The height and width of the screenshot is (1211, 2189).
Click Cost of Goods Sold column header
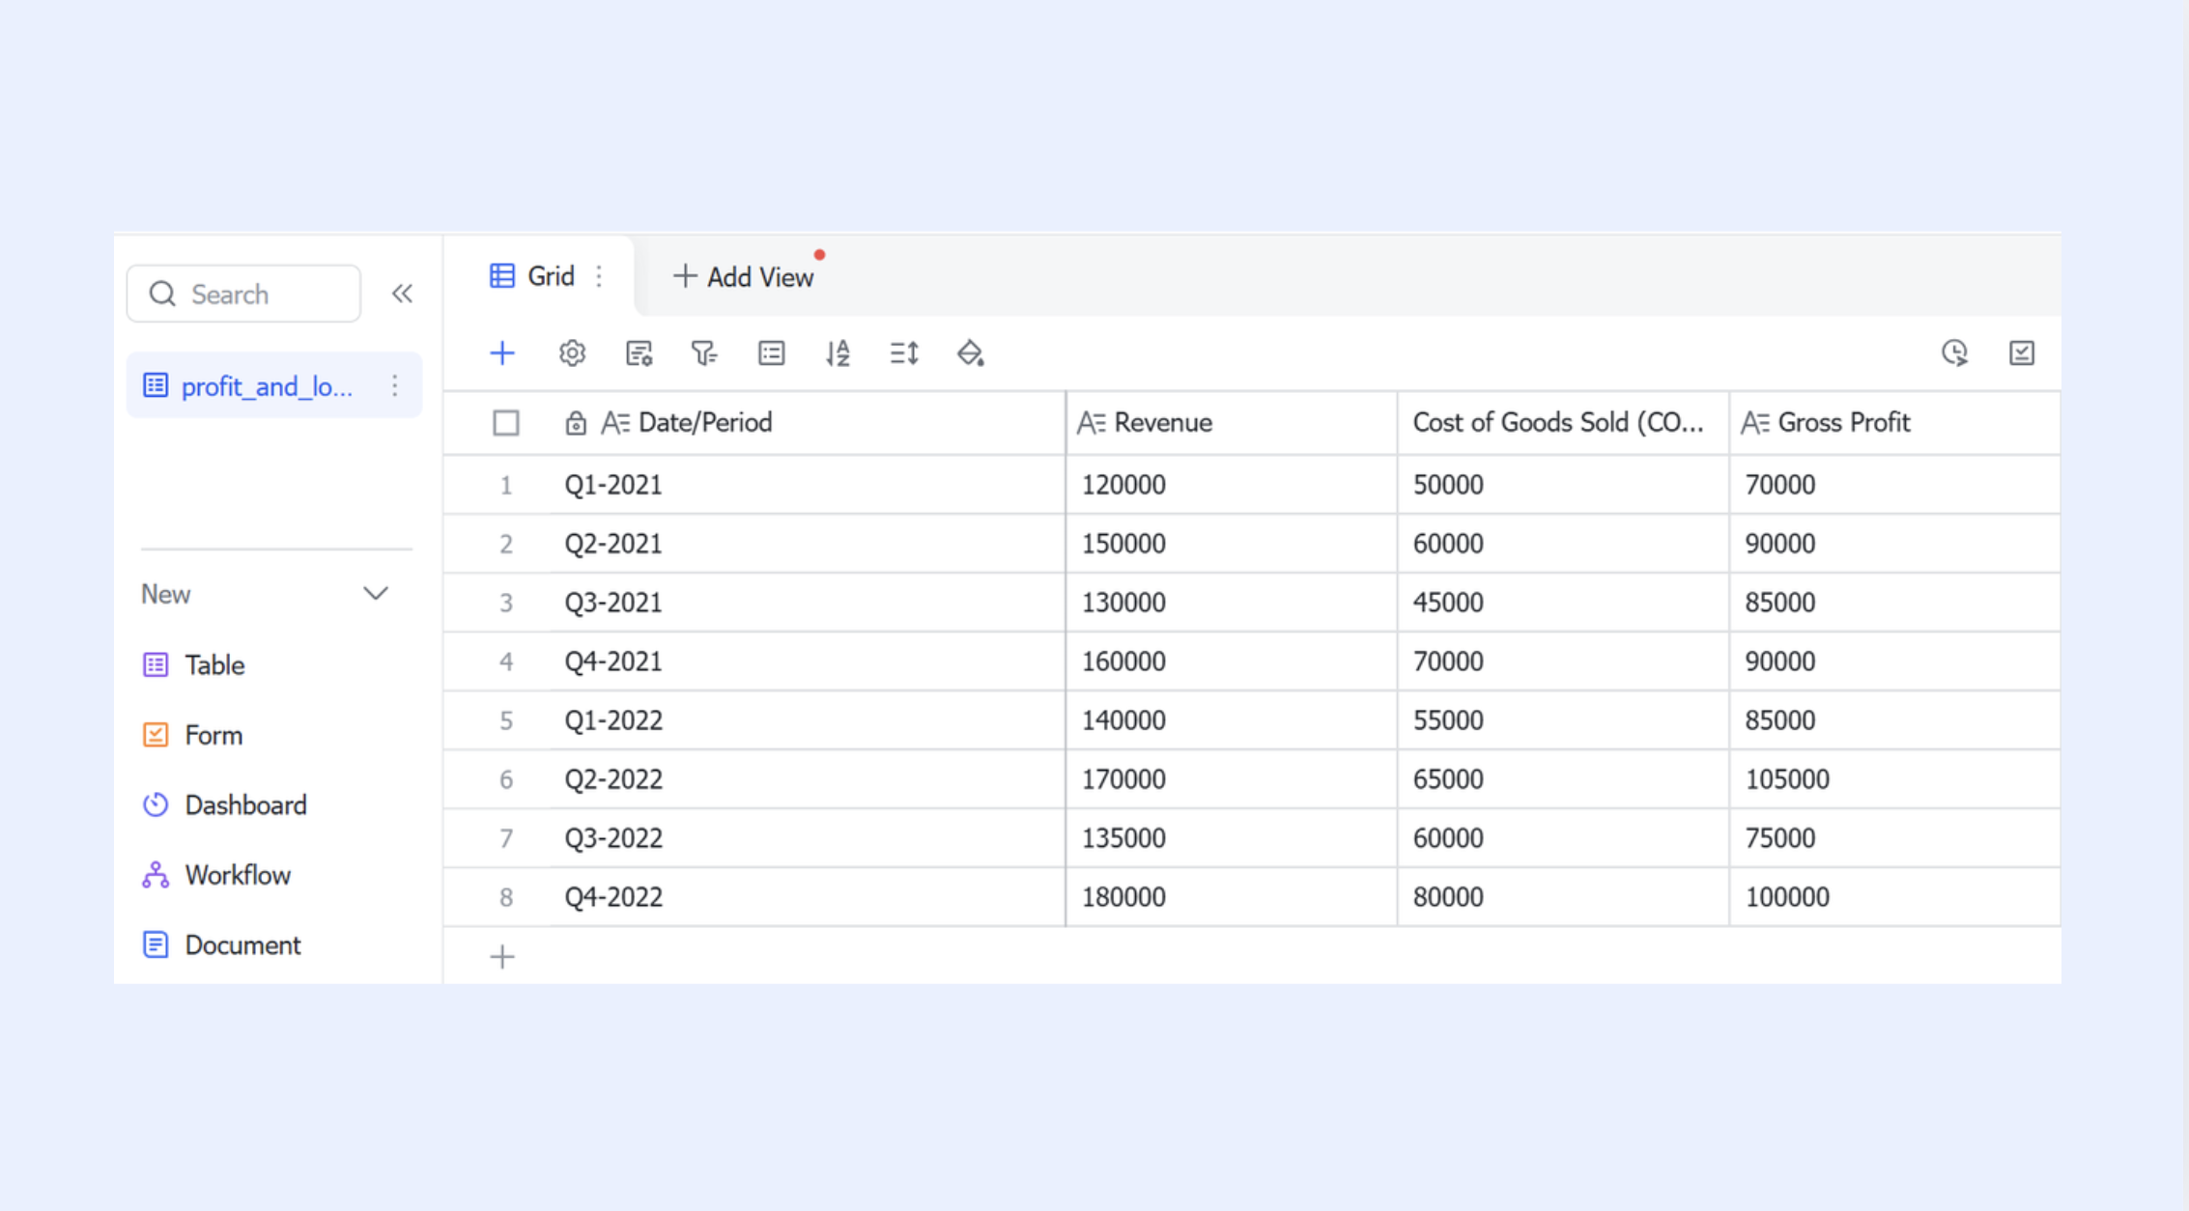point(1563,423)
